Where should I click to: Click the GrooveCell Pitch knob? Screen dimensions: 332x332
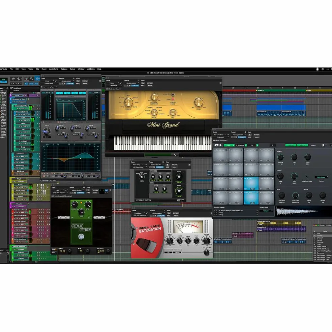pos(308,157)
